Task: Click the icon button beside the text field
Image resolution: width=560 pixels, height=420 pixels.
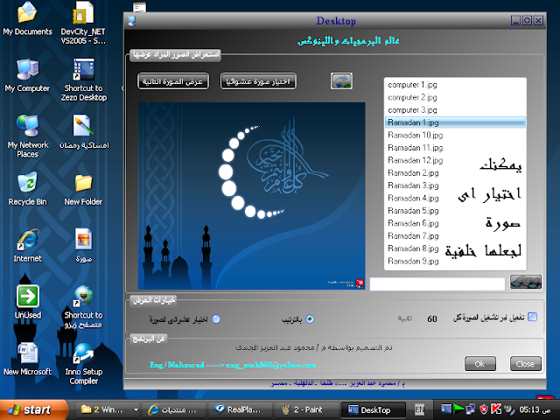Action: coord(526,282)
